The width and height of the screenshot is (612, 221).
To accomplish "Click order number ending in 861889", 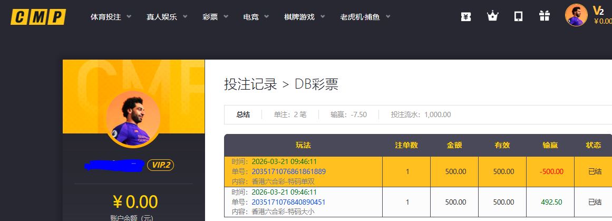I will [288, 171].
